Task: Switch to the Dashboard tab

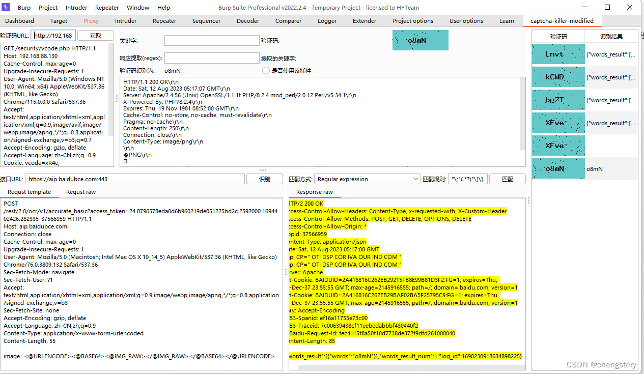Action: click(x=19, y=21)
